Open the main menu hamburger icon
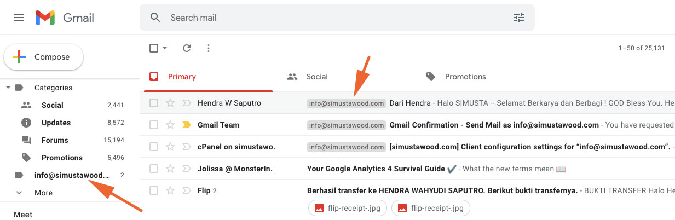This screenshot has height=220, width=675. 19,18
